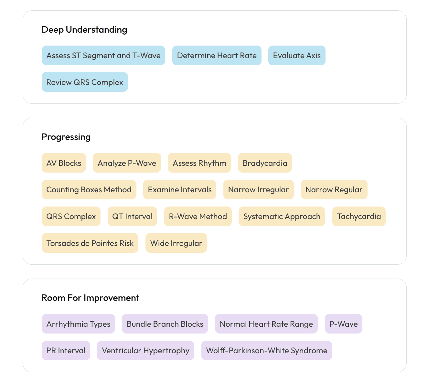Click the Determine Heart Rate topic
428x382 pixels.
click(x=217, y=55)
